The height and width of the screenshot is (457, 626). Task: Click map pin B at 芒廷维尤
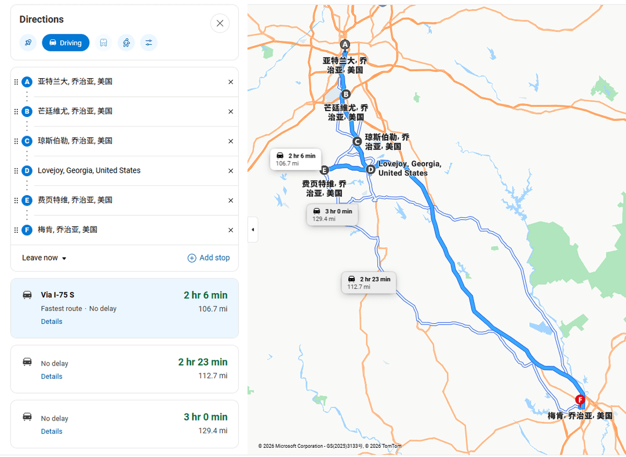[345, 94]
